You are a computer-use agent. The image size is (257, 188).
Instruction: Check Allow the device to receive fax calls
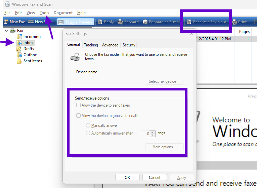click(x=79, y=116)
